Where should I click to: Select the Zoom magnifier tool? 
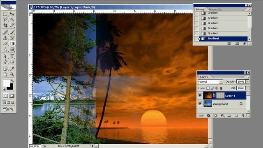[x=12, y=74]
